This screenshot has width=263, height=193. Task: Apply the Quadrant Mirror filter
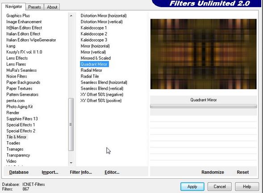(x=192, y=186)
